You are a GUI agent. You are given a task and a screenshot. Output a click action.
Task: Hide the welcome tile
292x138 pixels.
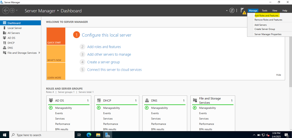pos(279,75)
